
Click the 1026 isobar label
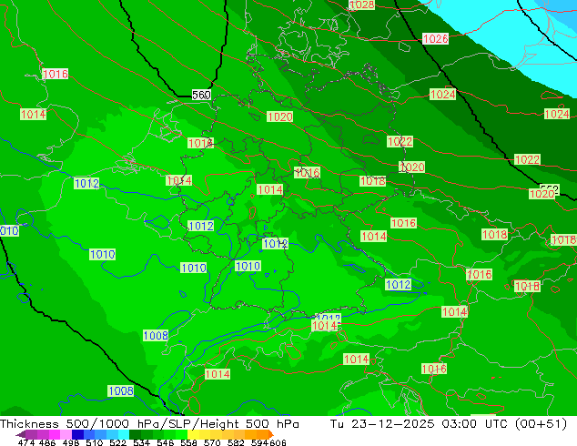[x=435, y=38]
